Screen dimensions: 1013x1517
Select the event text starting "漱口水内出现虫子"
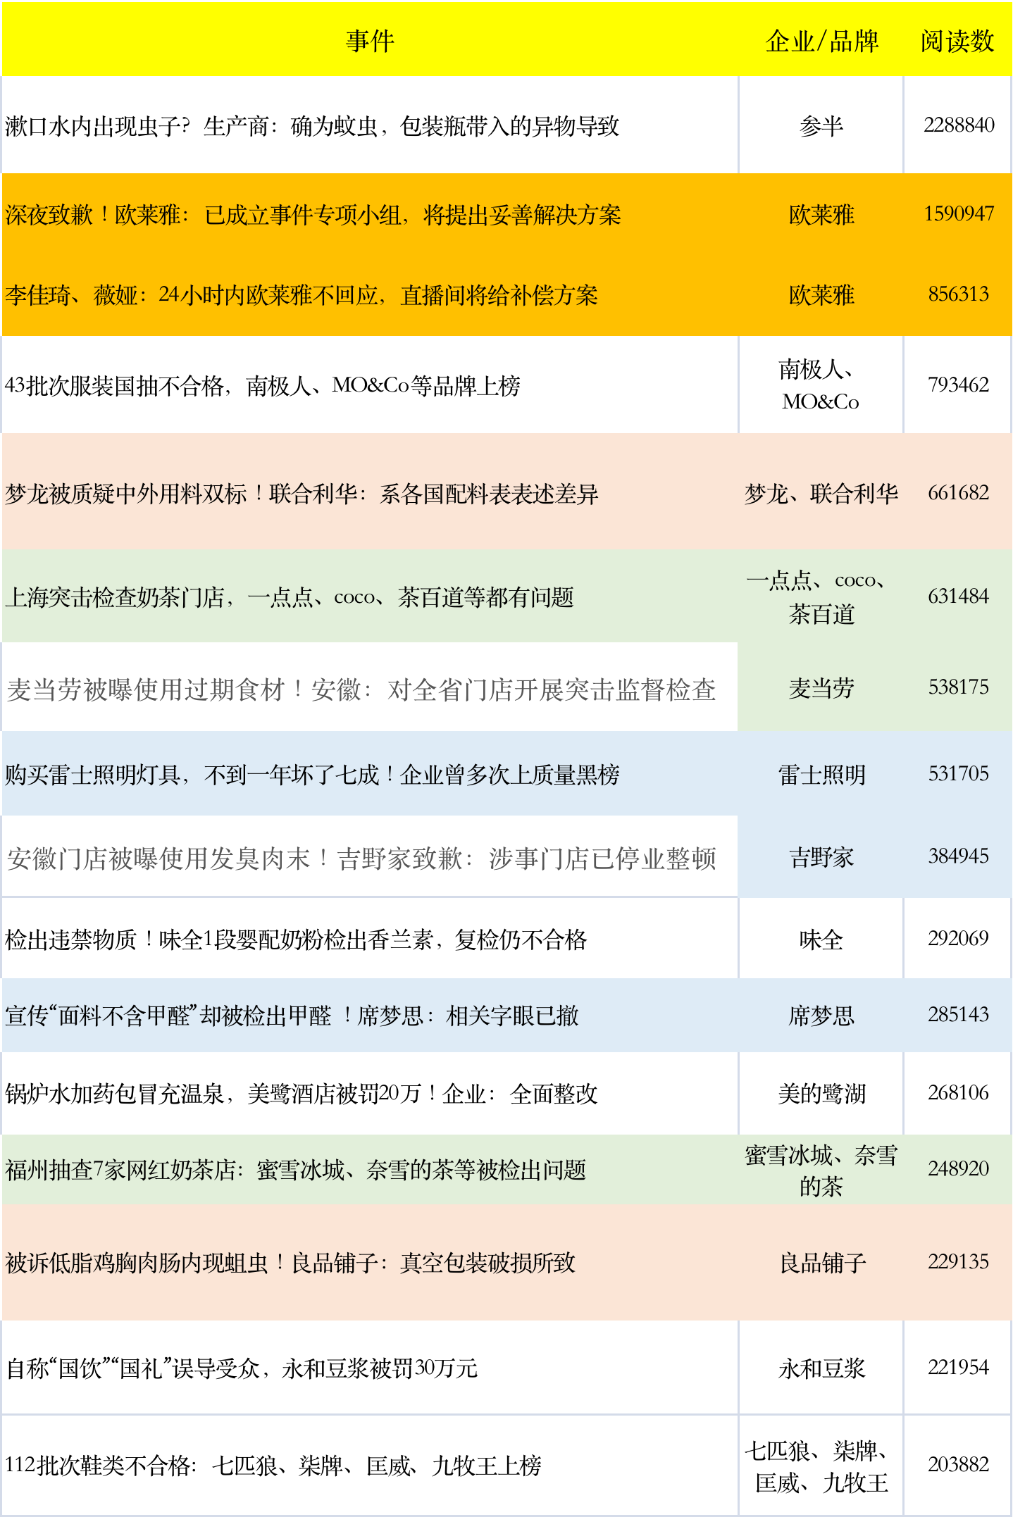[312, 126]
